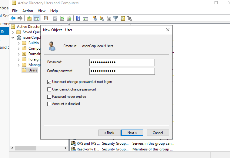Click the user avatar icon in dialog
This screenshot has height=158, width=230.
pyautogui.click(x=52, y=46)
